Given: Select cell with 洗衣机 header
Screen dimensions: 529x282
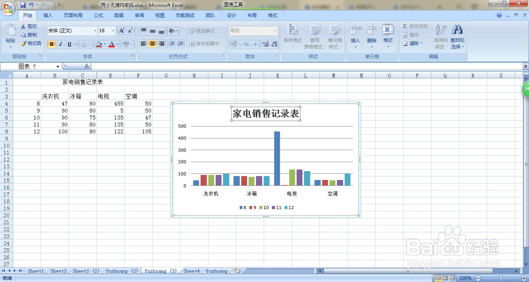Looking at the screenshot, I should tap(55, 97).
